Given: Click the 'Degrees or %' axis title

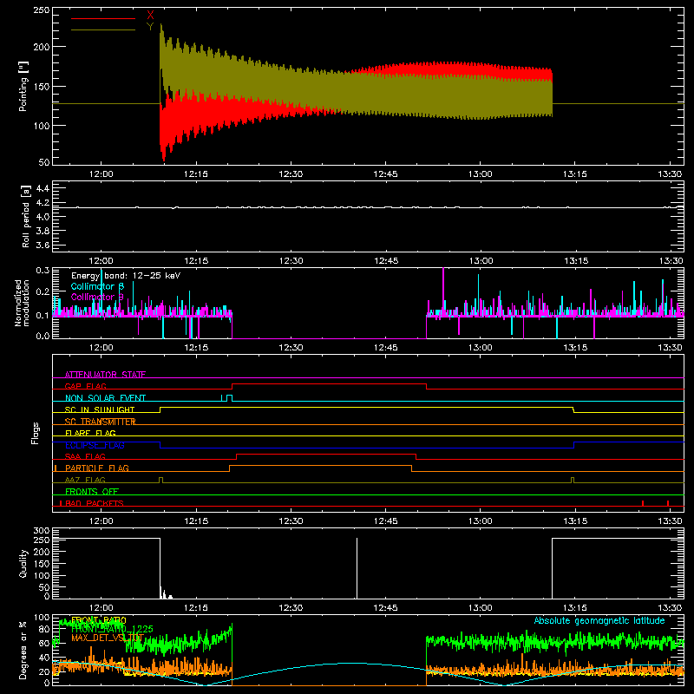Looking at the screenshot, I should [23, 650].
